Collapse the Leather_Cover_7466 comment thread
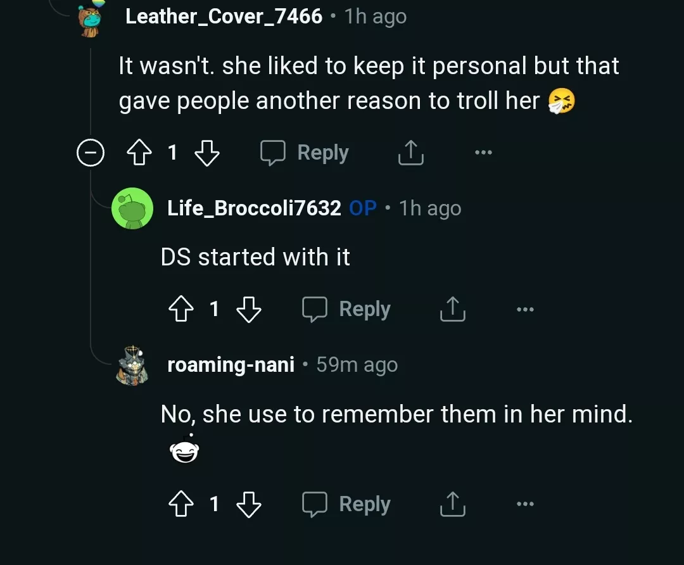Screen dimensions: 684x565 [x=91, y=153]
